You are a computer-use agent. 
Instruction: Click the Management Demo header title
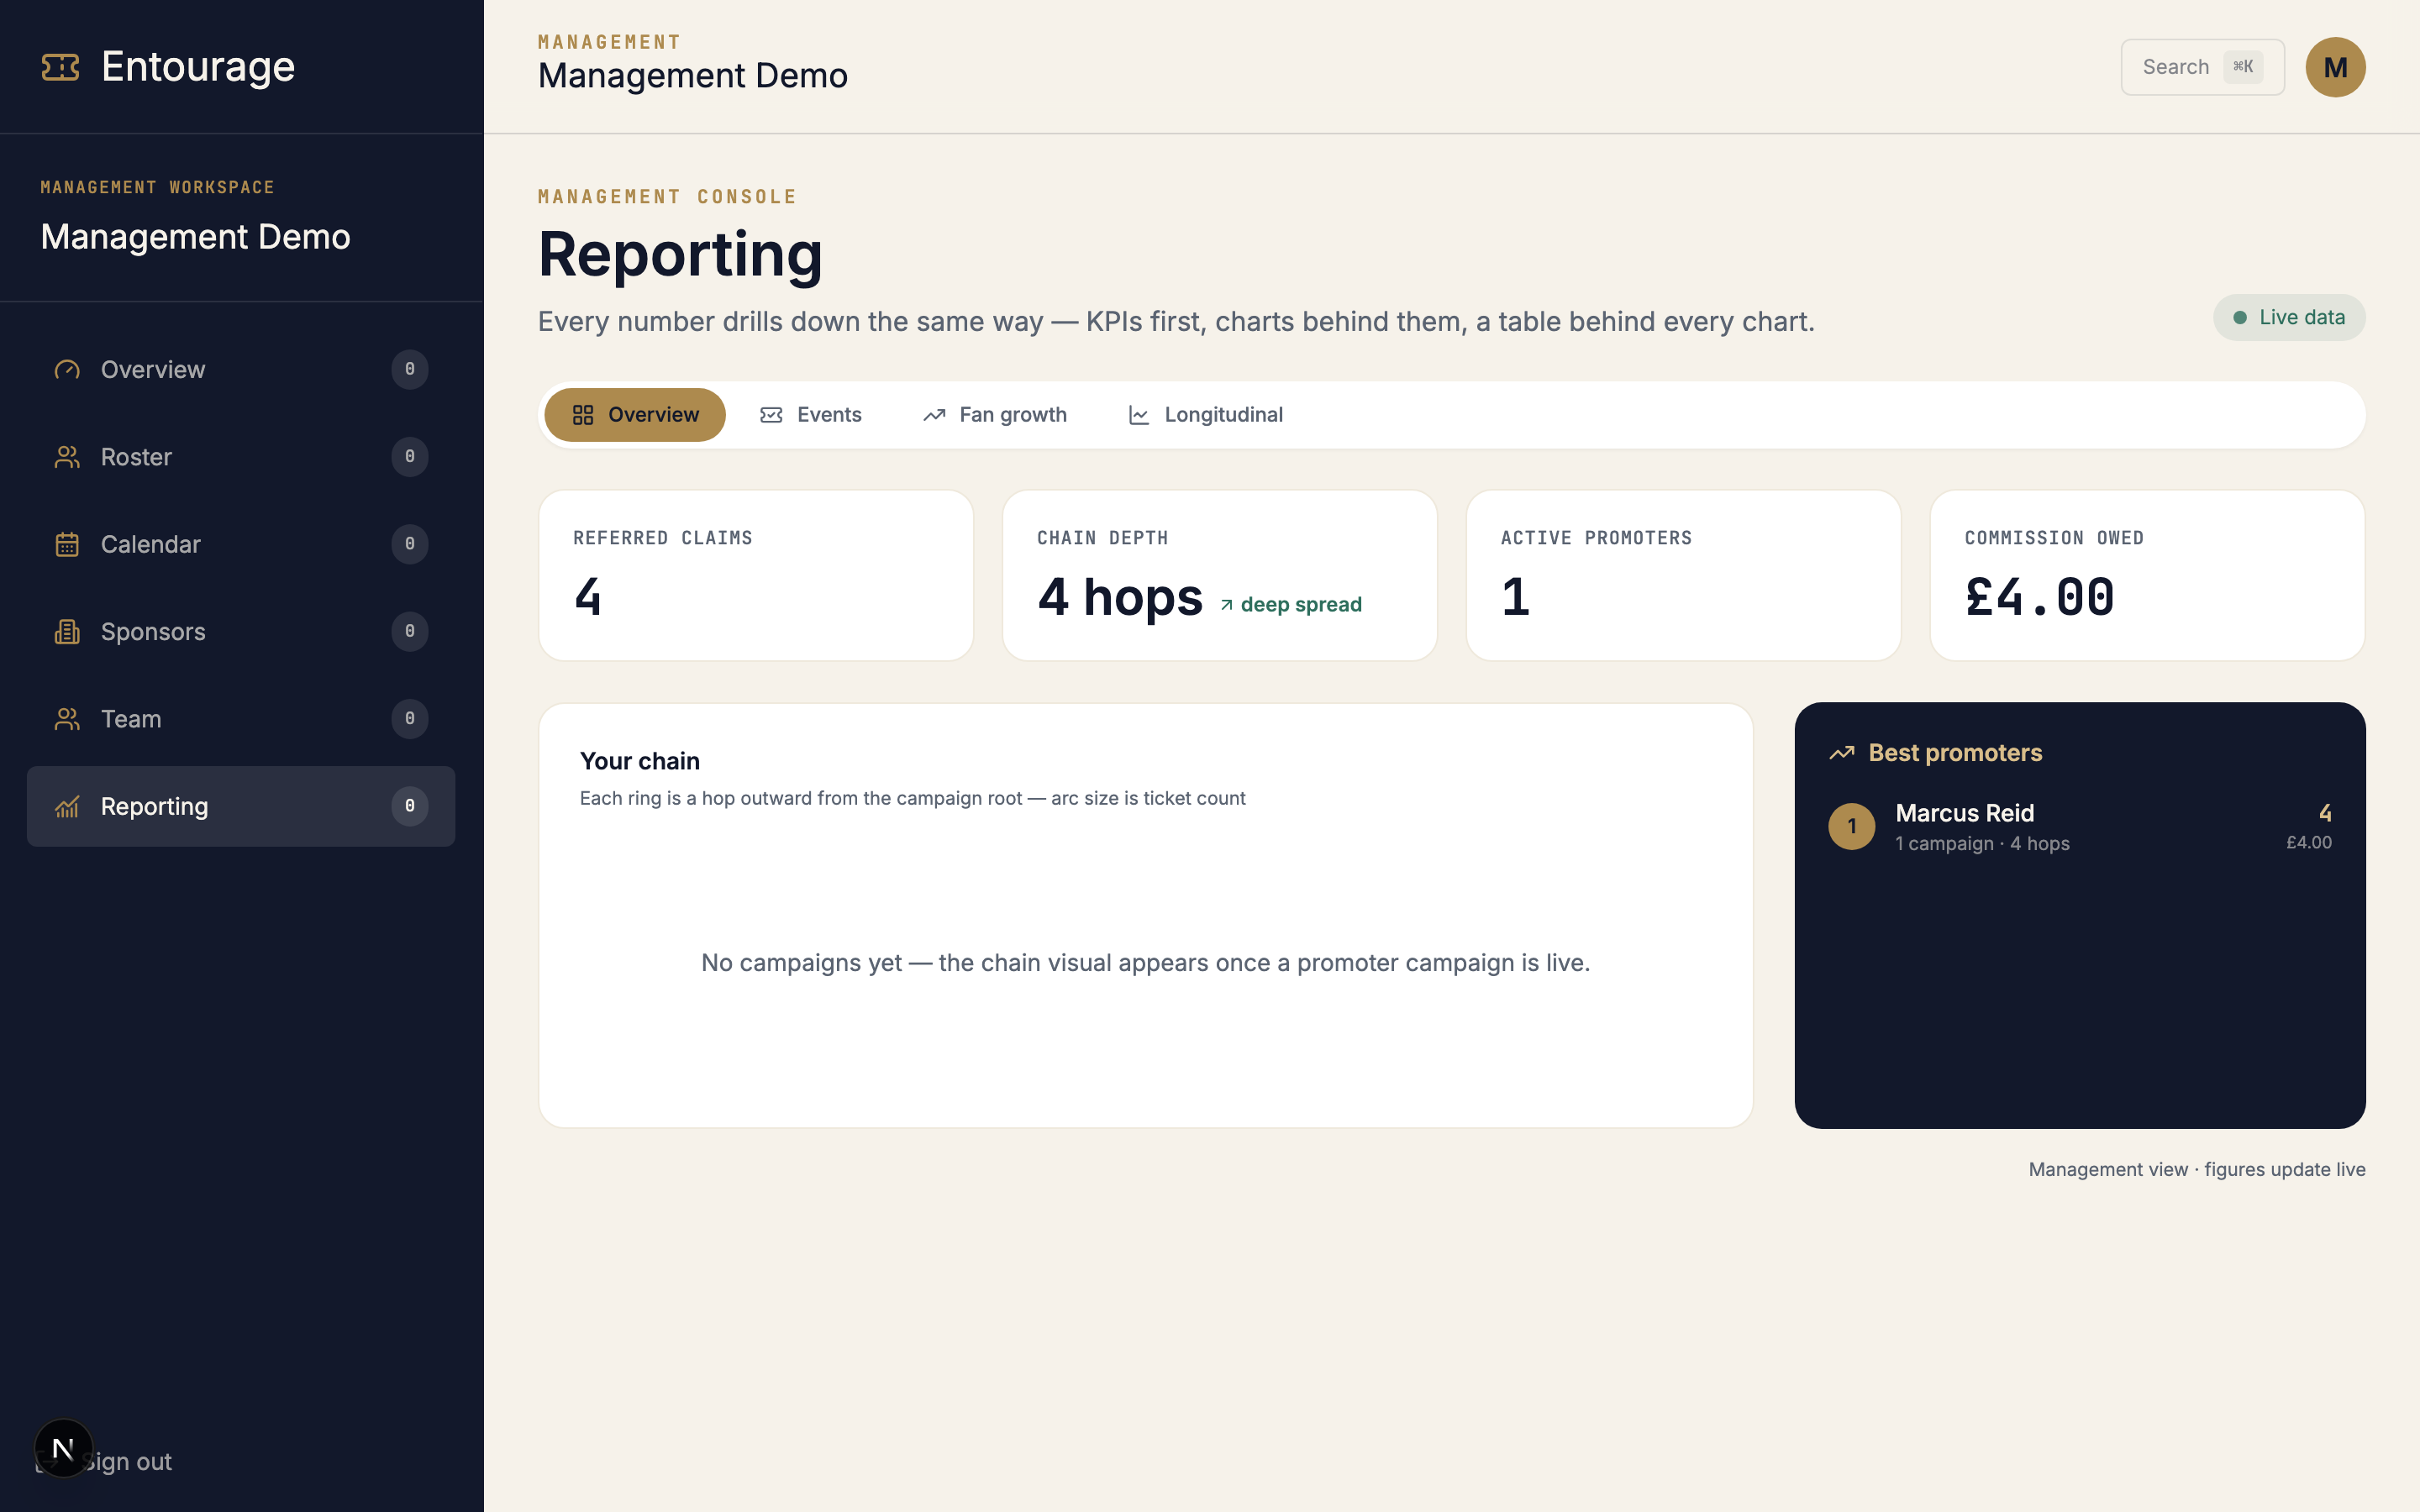(x=693, y=76)
